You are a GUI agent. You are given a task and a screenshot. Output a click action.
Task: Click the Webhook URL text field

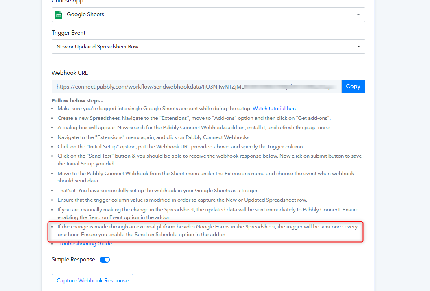coord(196,87)
